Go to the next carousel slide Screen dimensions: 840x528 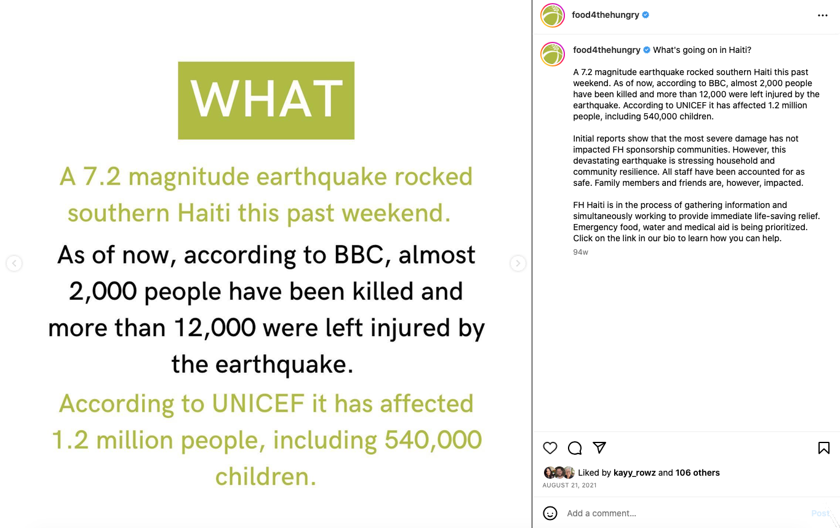(x=518, y=263)
